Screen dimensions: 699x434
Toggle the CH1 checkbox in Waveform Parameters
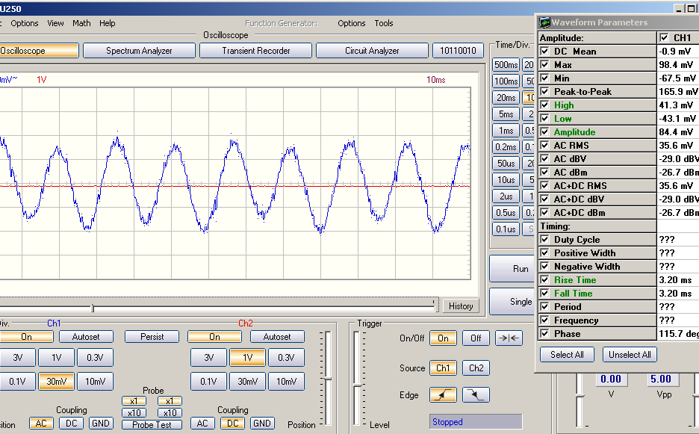point(664,37)
